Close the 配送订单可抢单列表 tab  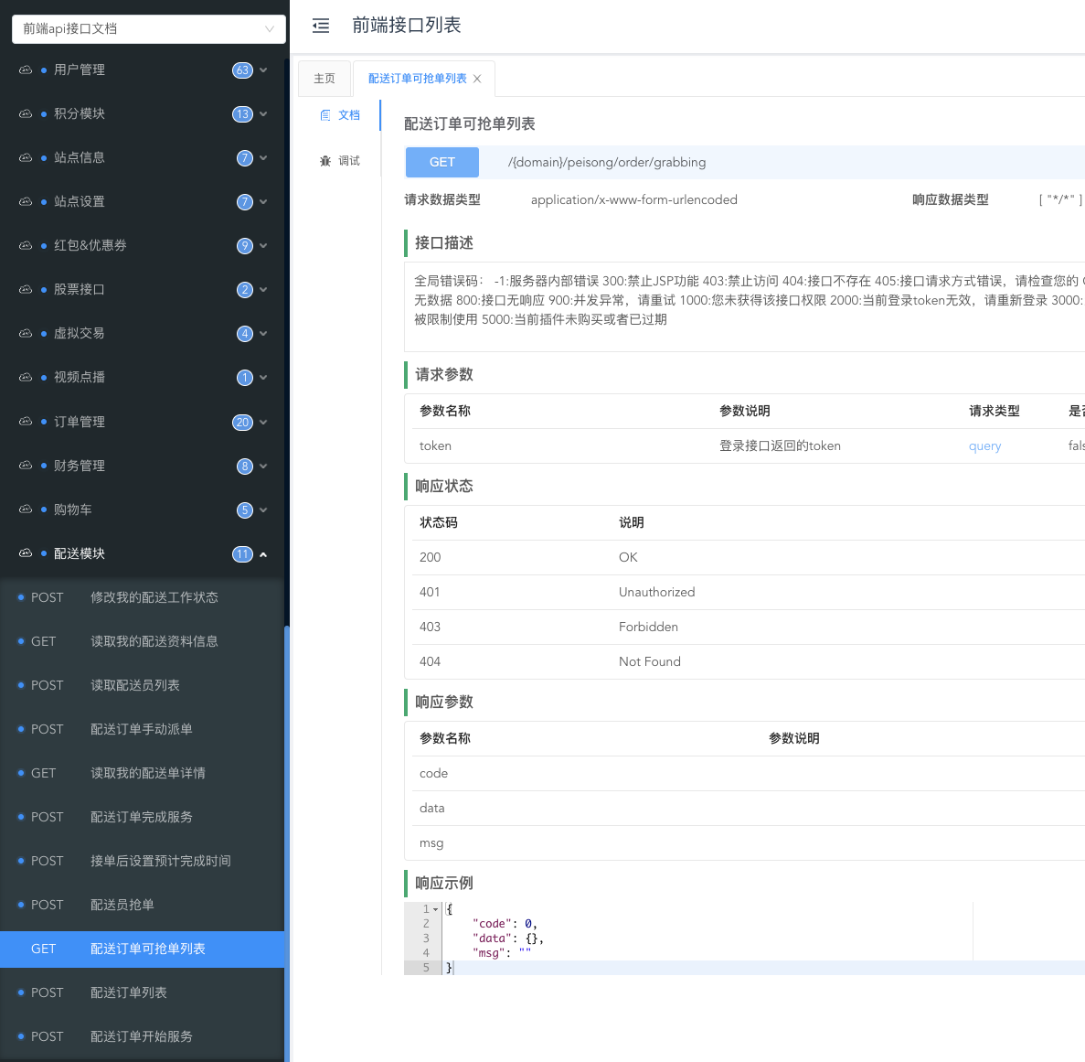(477, 79)
